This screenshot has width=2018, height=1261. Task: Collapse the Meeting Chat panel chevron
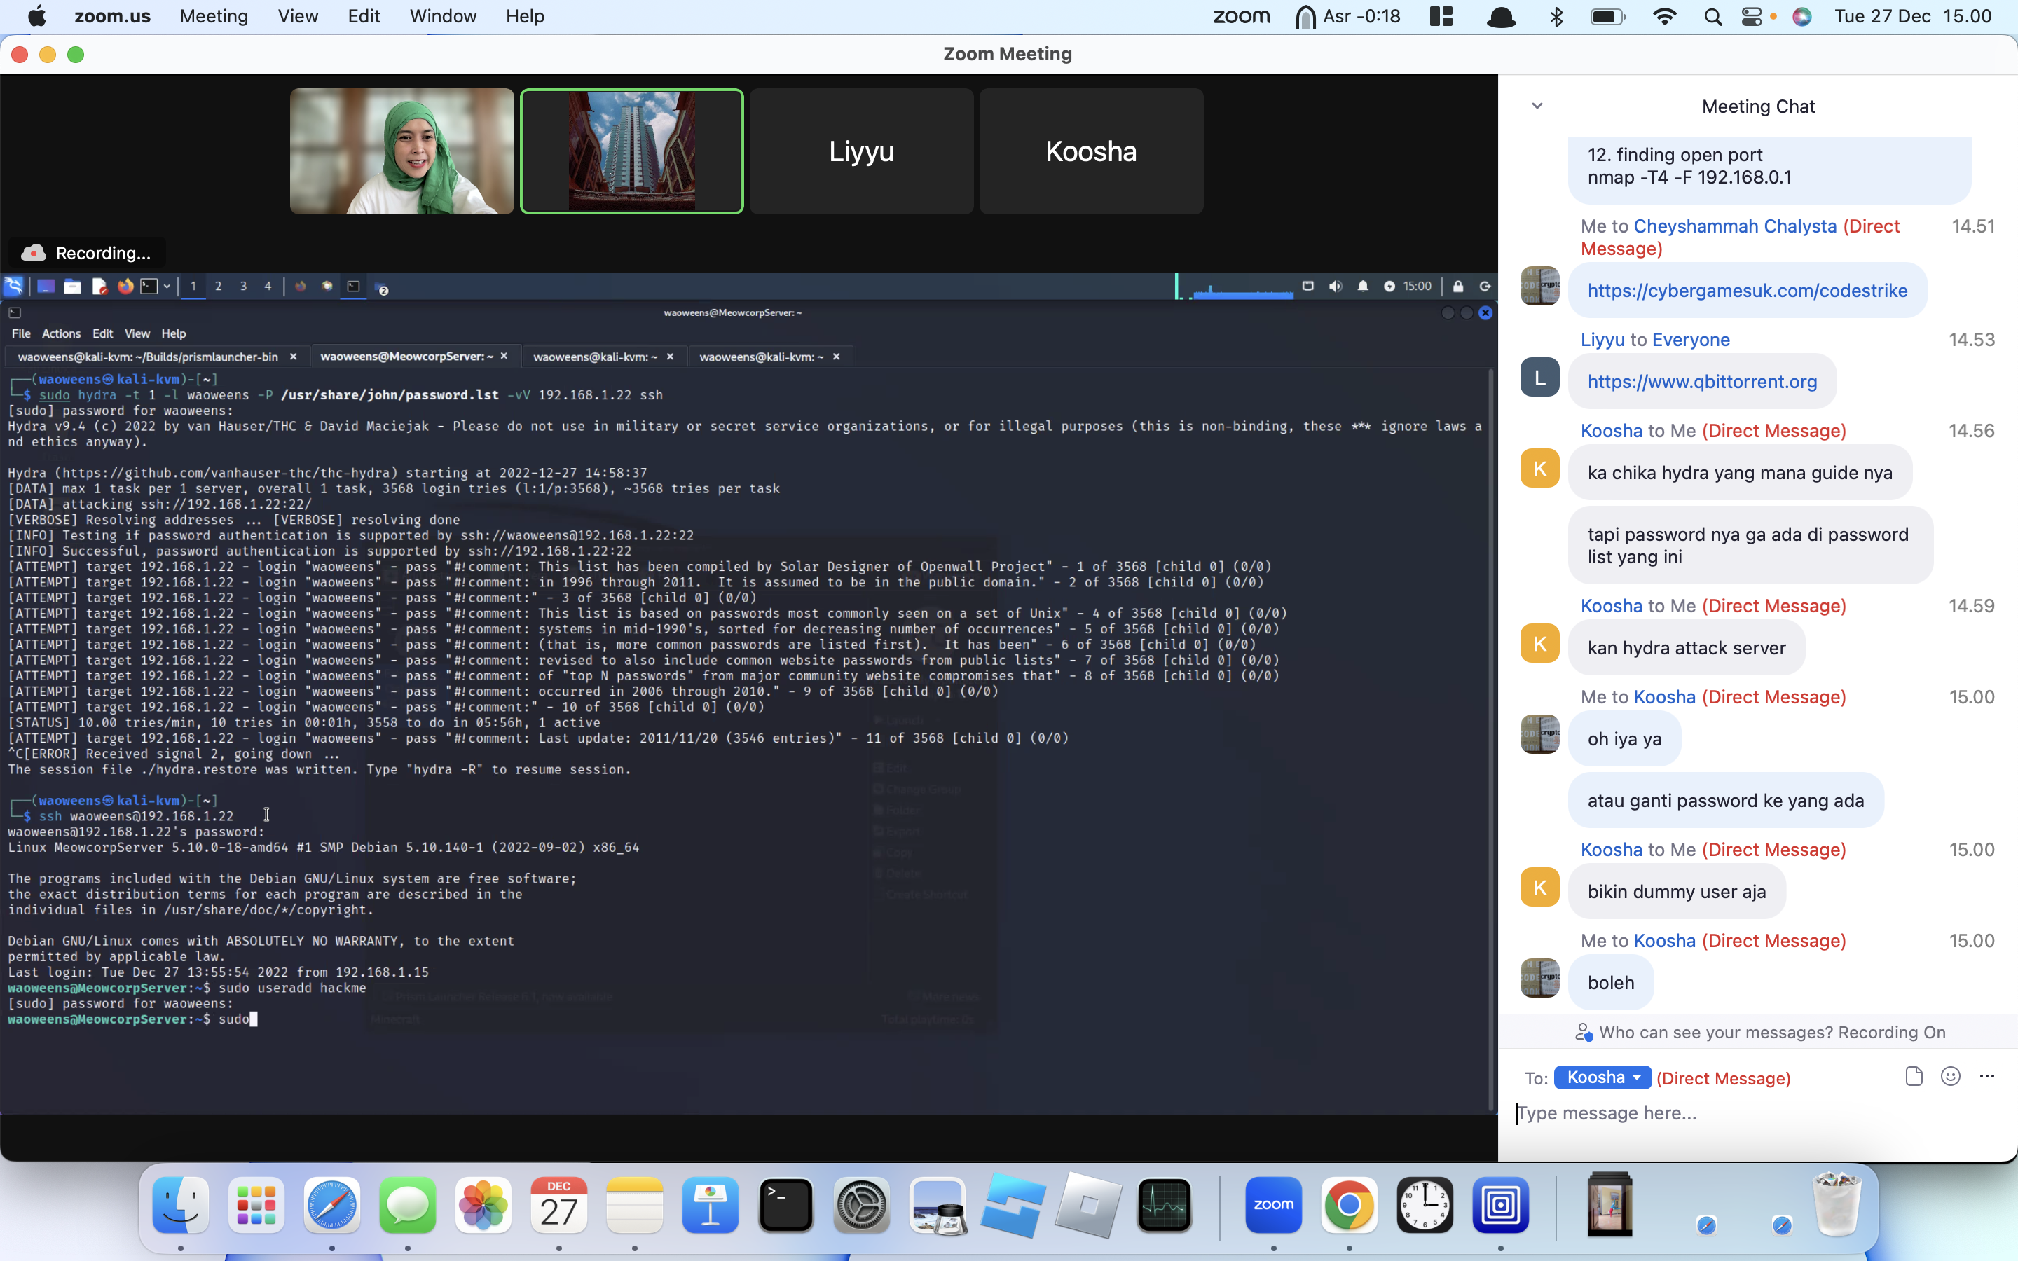(x=1537, y=106)
